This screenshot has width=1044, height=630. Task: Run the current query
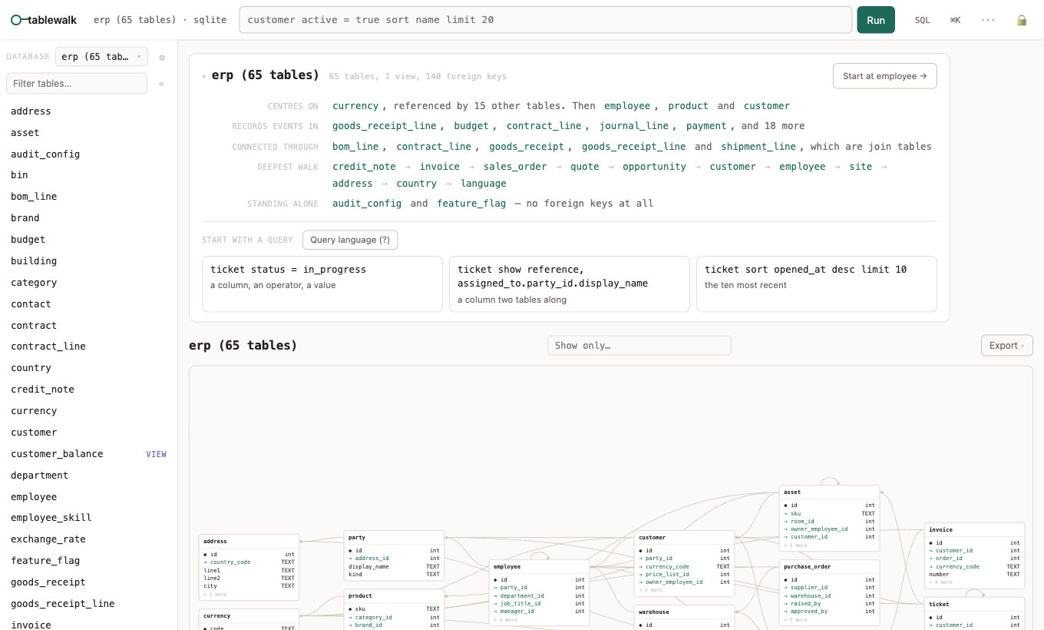point(876,20)
